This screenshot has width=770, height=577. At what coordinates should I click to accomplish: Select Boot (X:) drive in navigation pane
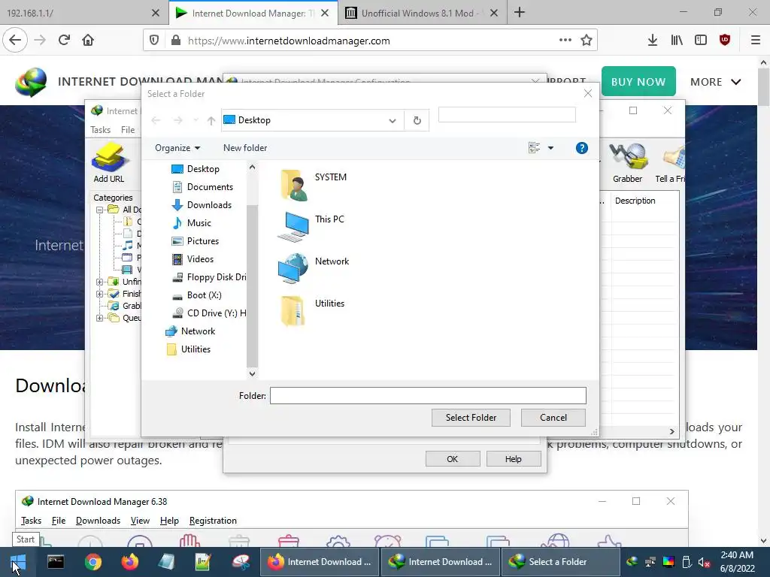coord(196,295)
